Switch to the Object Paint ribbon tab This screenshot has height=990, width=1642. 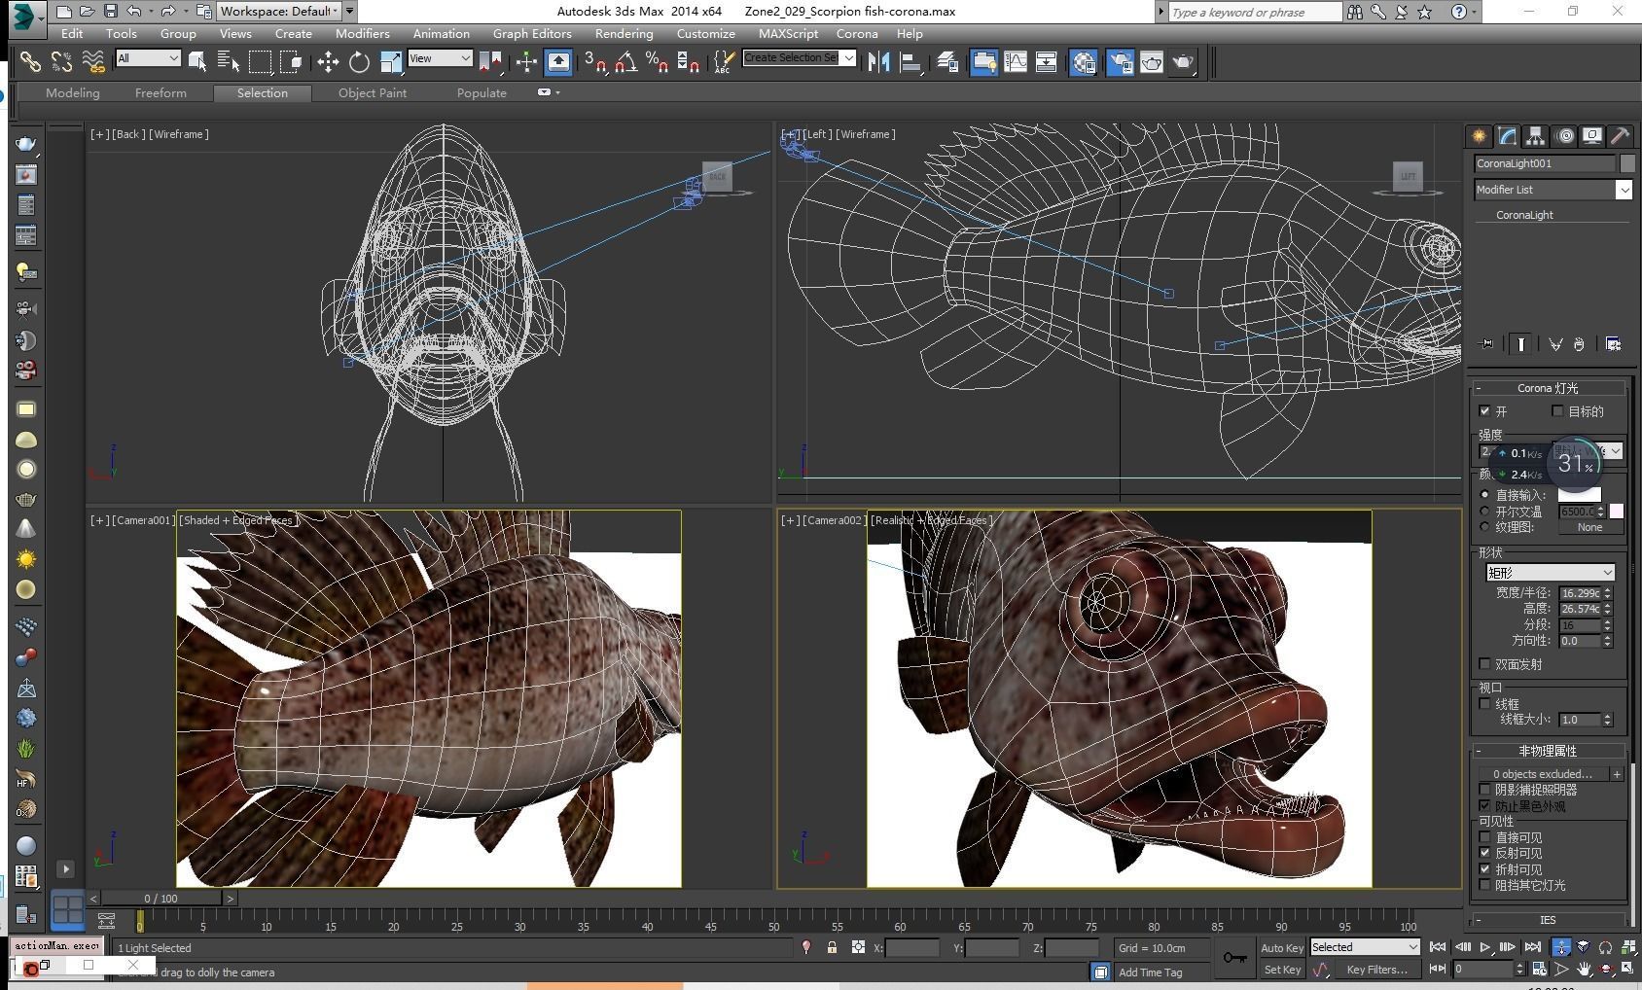373,92
